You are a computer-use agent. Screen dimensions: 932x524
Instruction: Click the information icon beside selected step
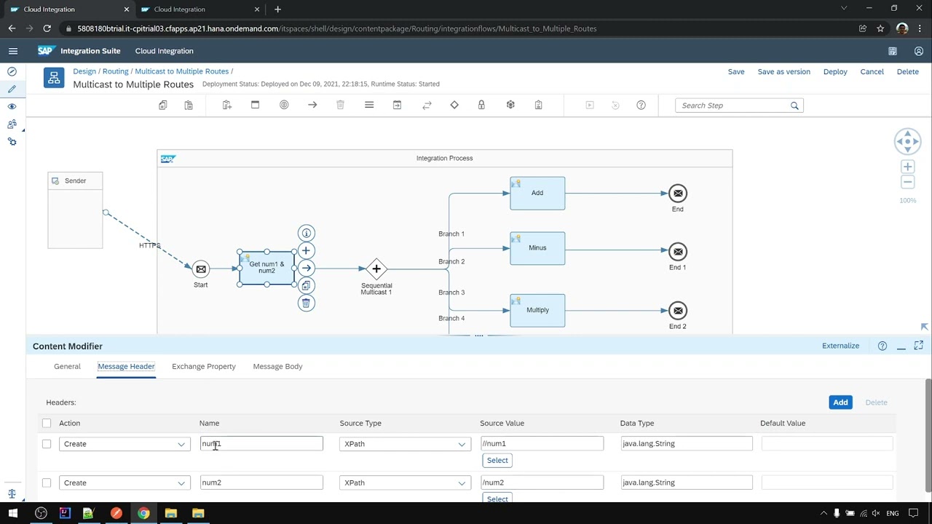(306, 233)
